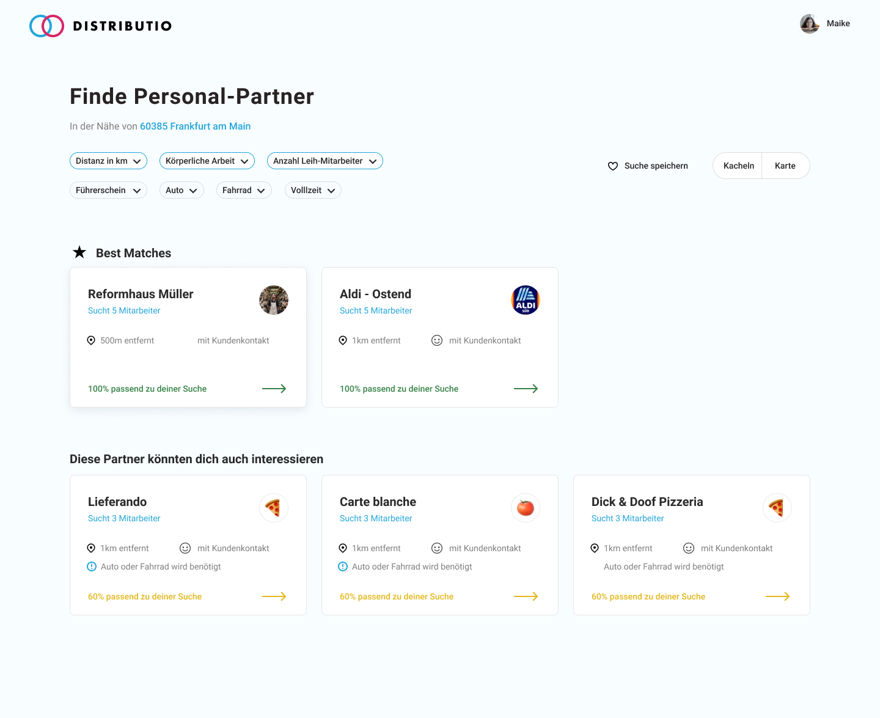The image size is (880, 718).
Task: Click Sucht 3 Mitarbeiter under Lieferando
Action: pos(124,518)
